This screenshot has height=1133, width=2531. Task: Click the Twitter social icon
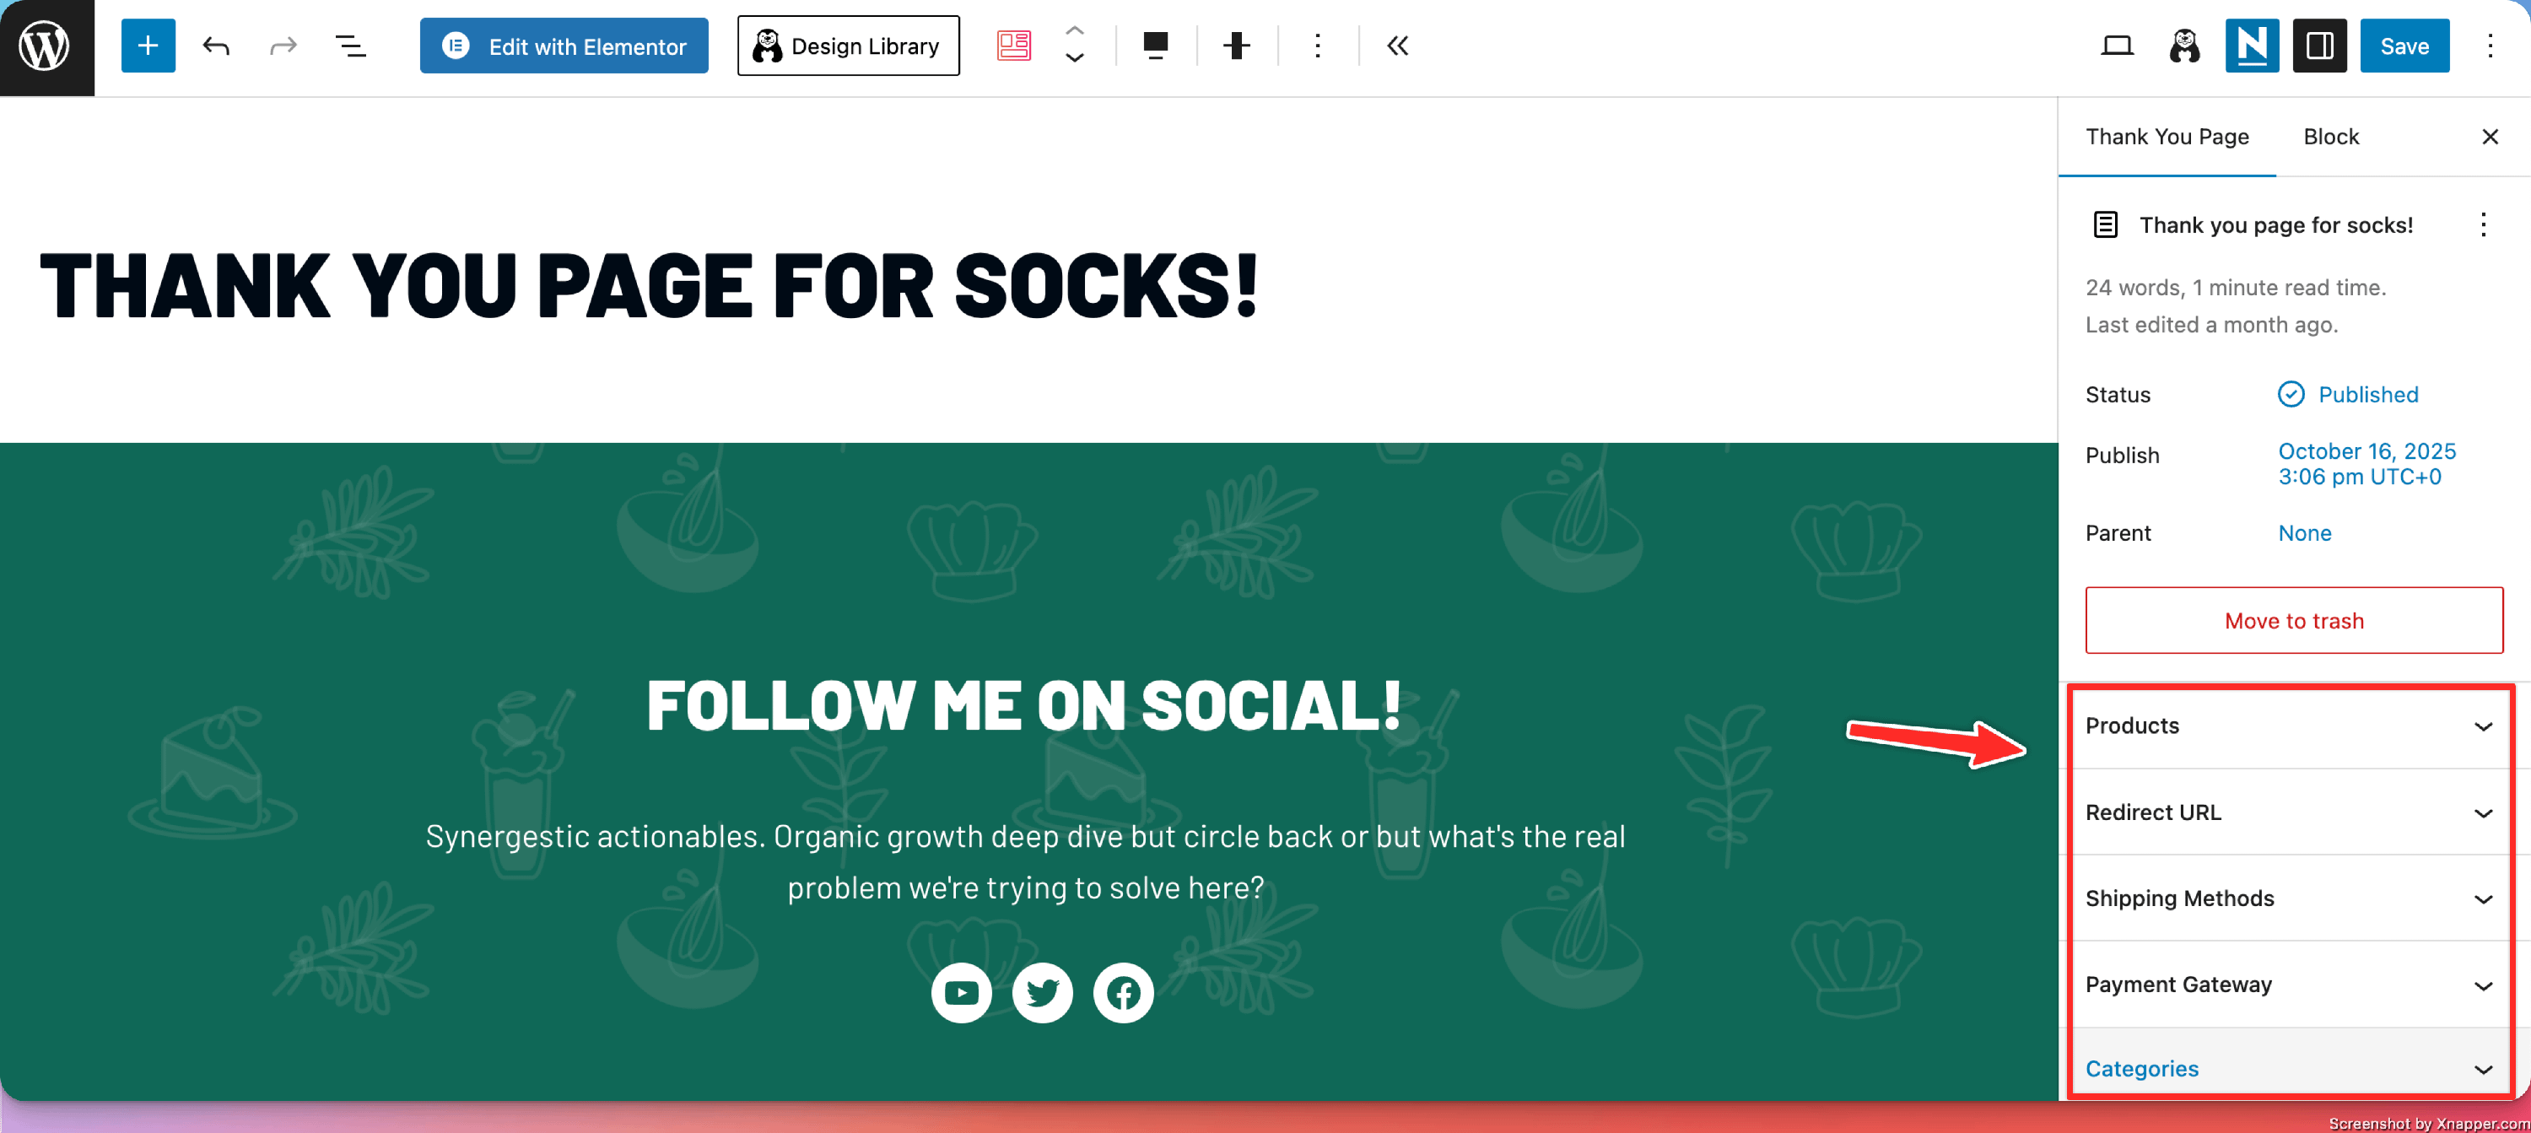pyautogui.click(x=1041, y=992)
